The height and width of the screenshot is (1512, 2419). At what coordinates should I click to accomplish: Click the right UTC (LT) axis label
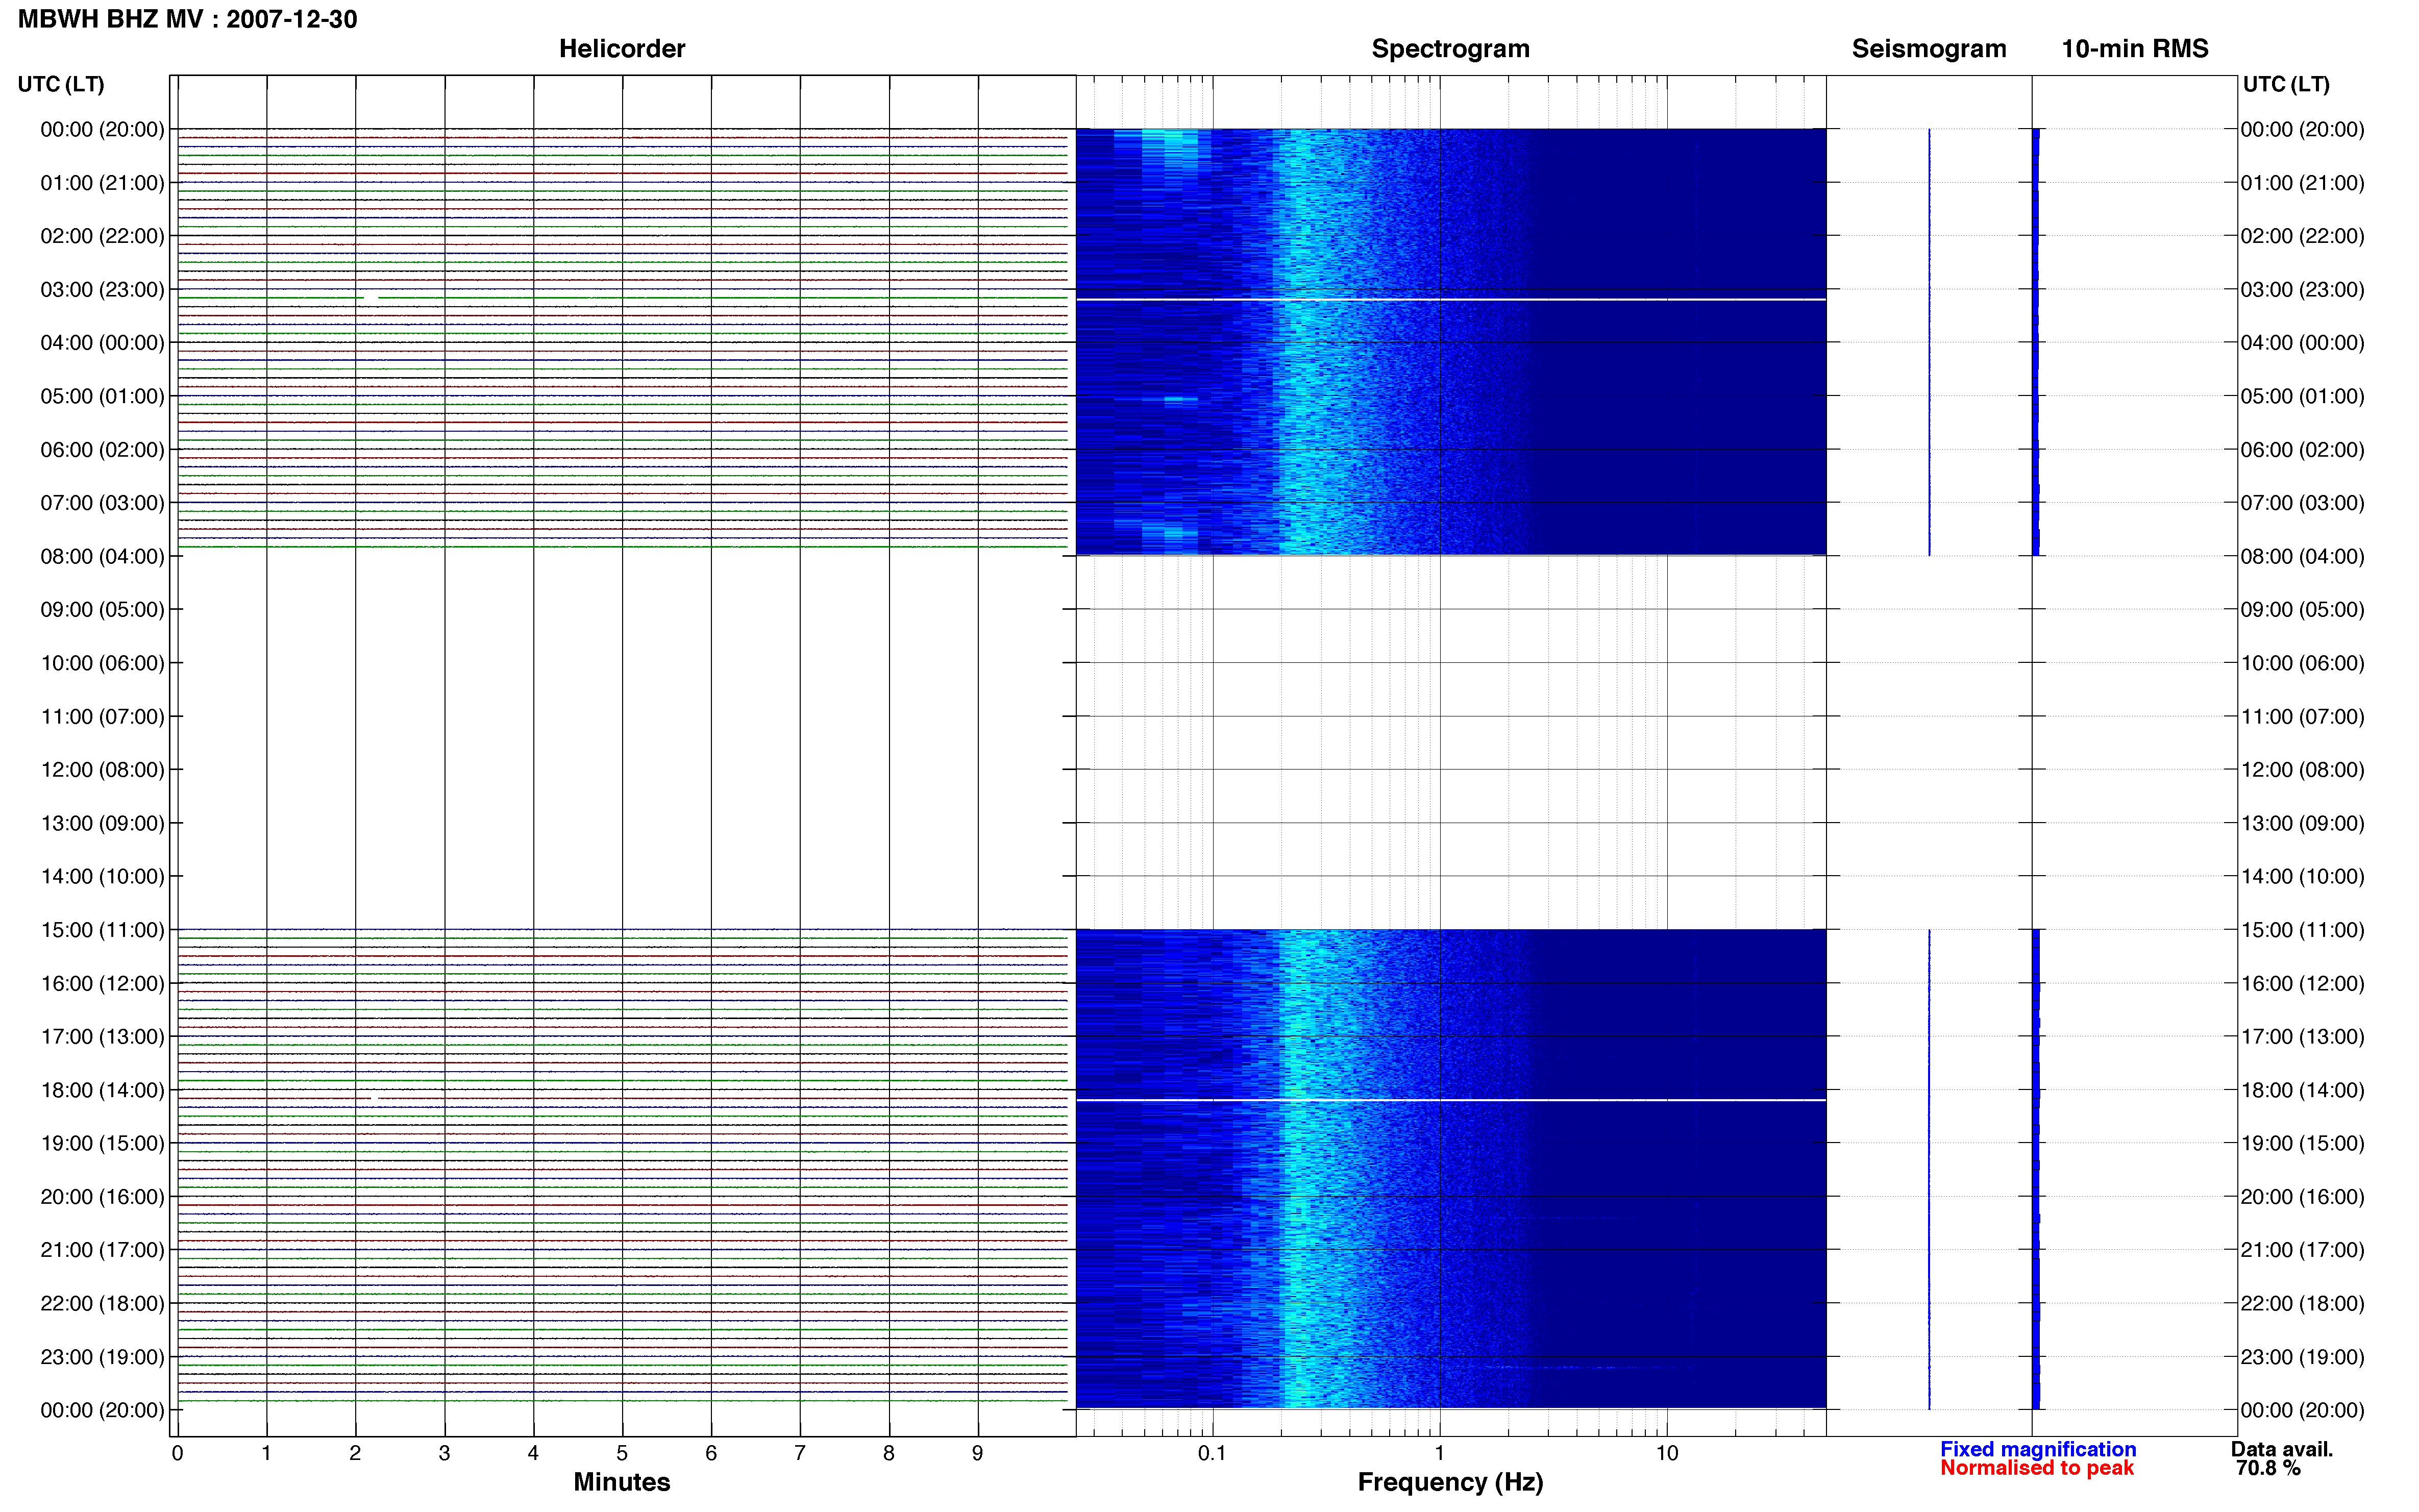(x=2286, y=84)
